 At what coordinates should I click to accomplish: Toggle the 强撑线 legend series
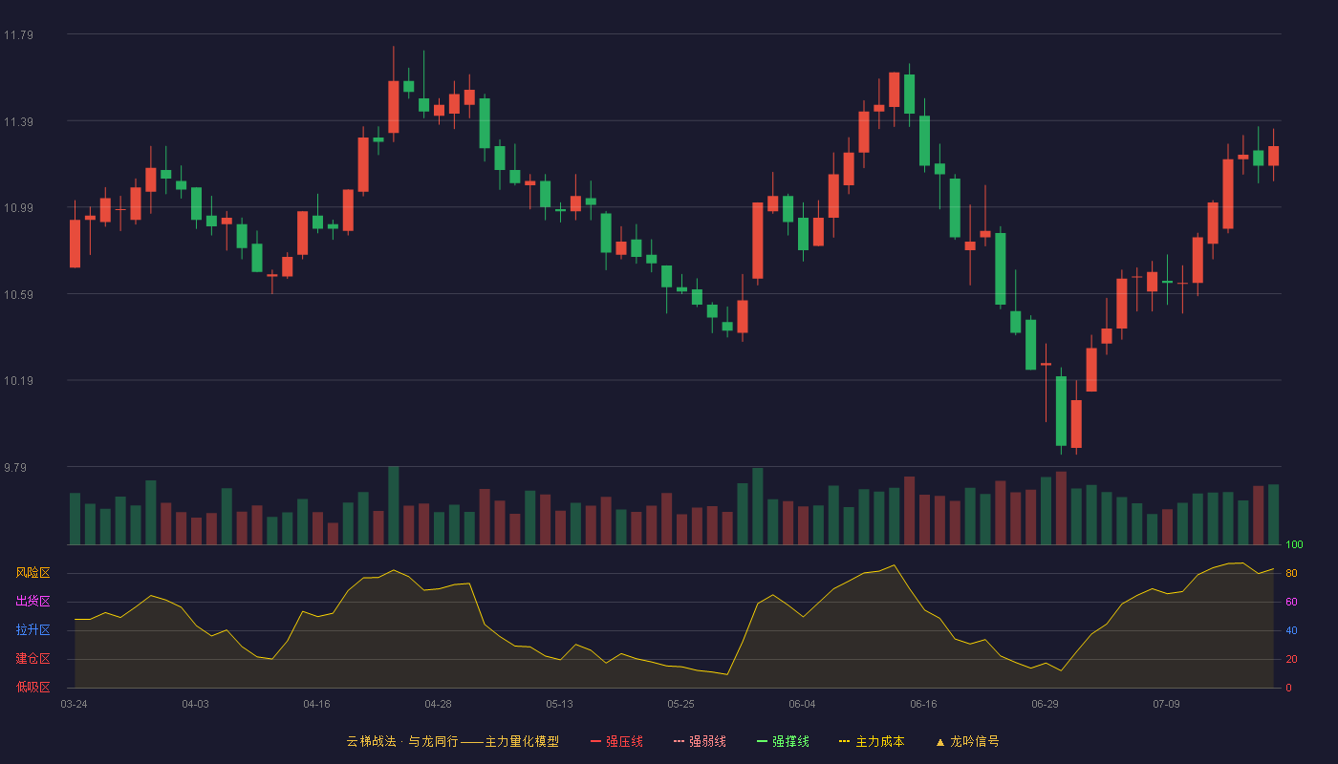783,741
